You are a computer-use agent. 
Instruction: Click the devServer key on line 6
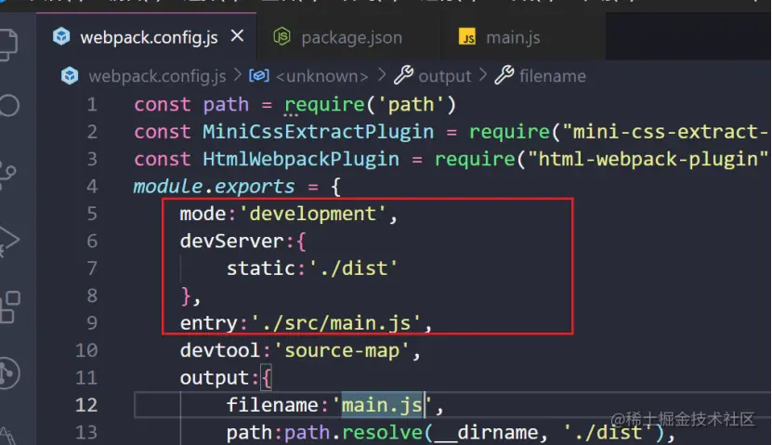coord(232,242)
